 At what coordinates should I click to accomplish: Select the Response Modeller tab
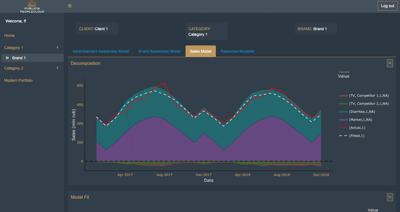pos(237,51)
